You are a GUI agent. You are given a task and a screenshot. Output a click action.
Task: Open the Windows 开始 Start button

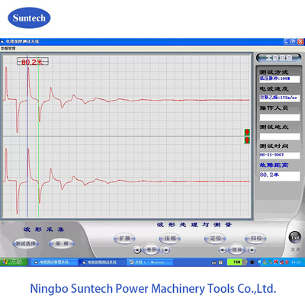click(14, 262)
